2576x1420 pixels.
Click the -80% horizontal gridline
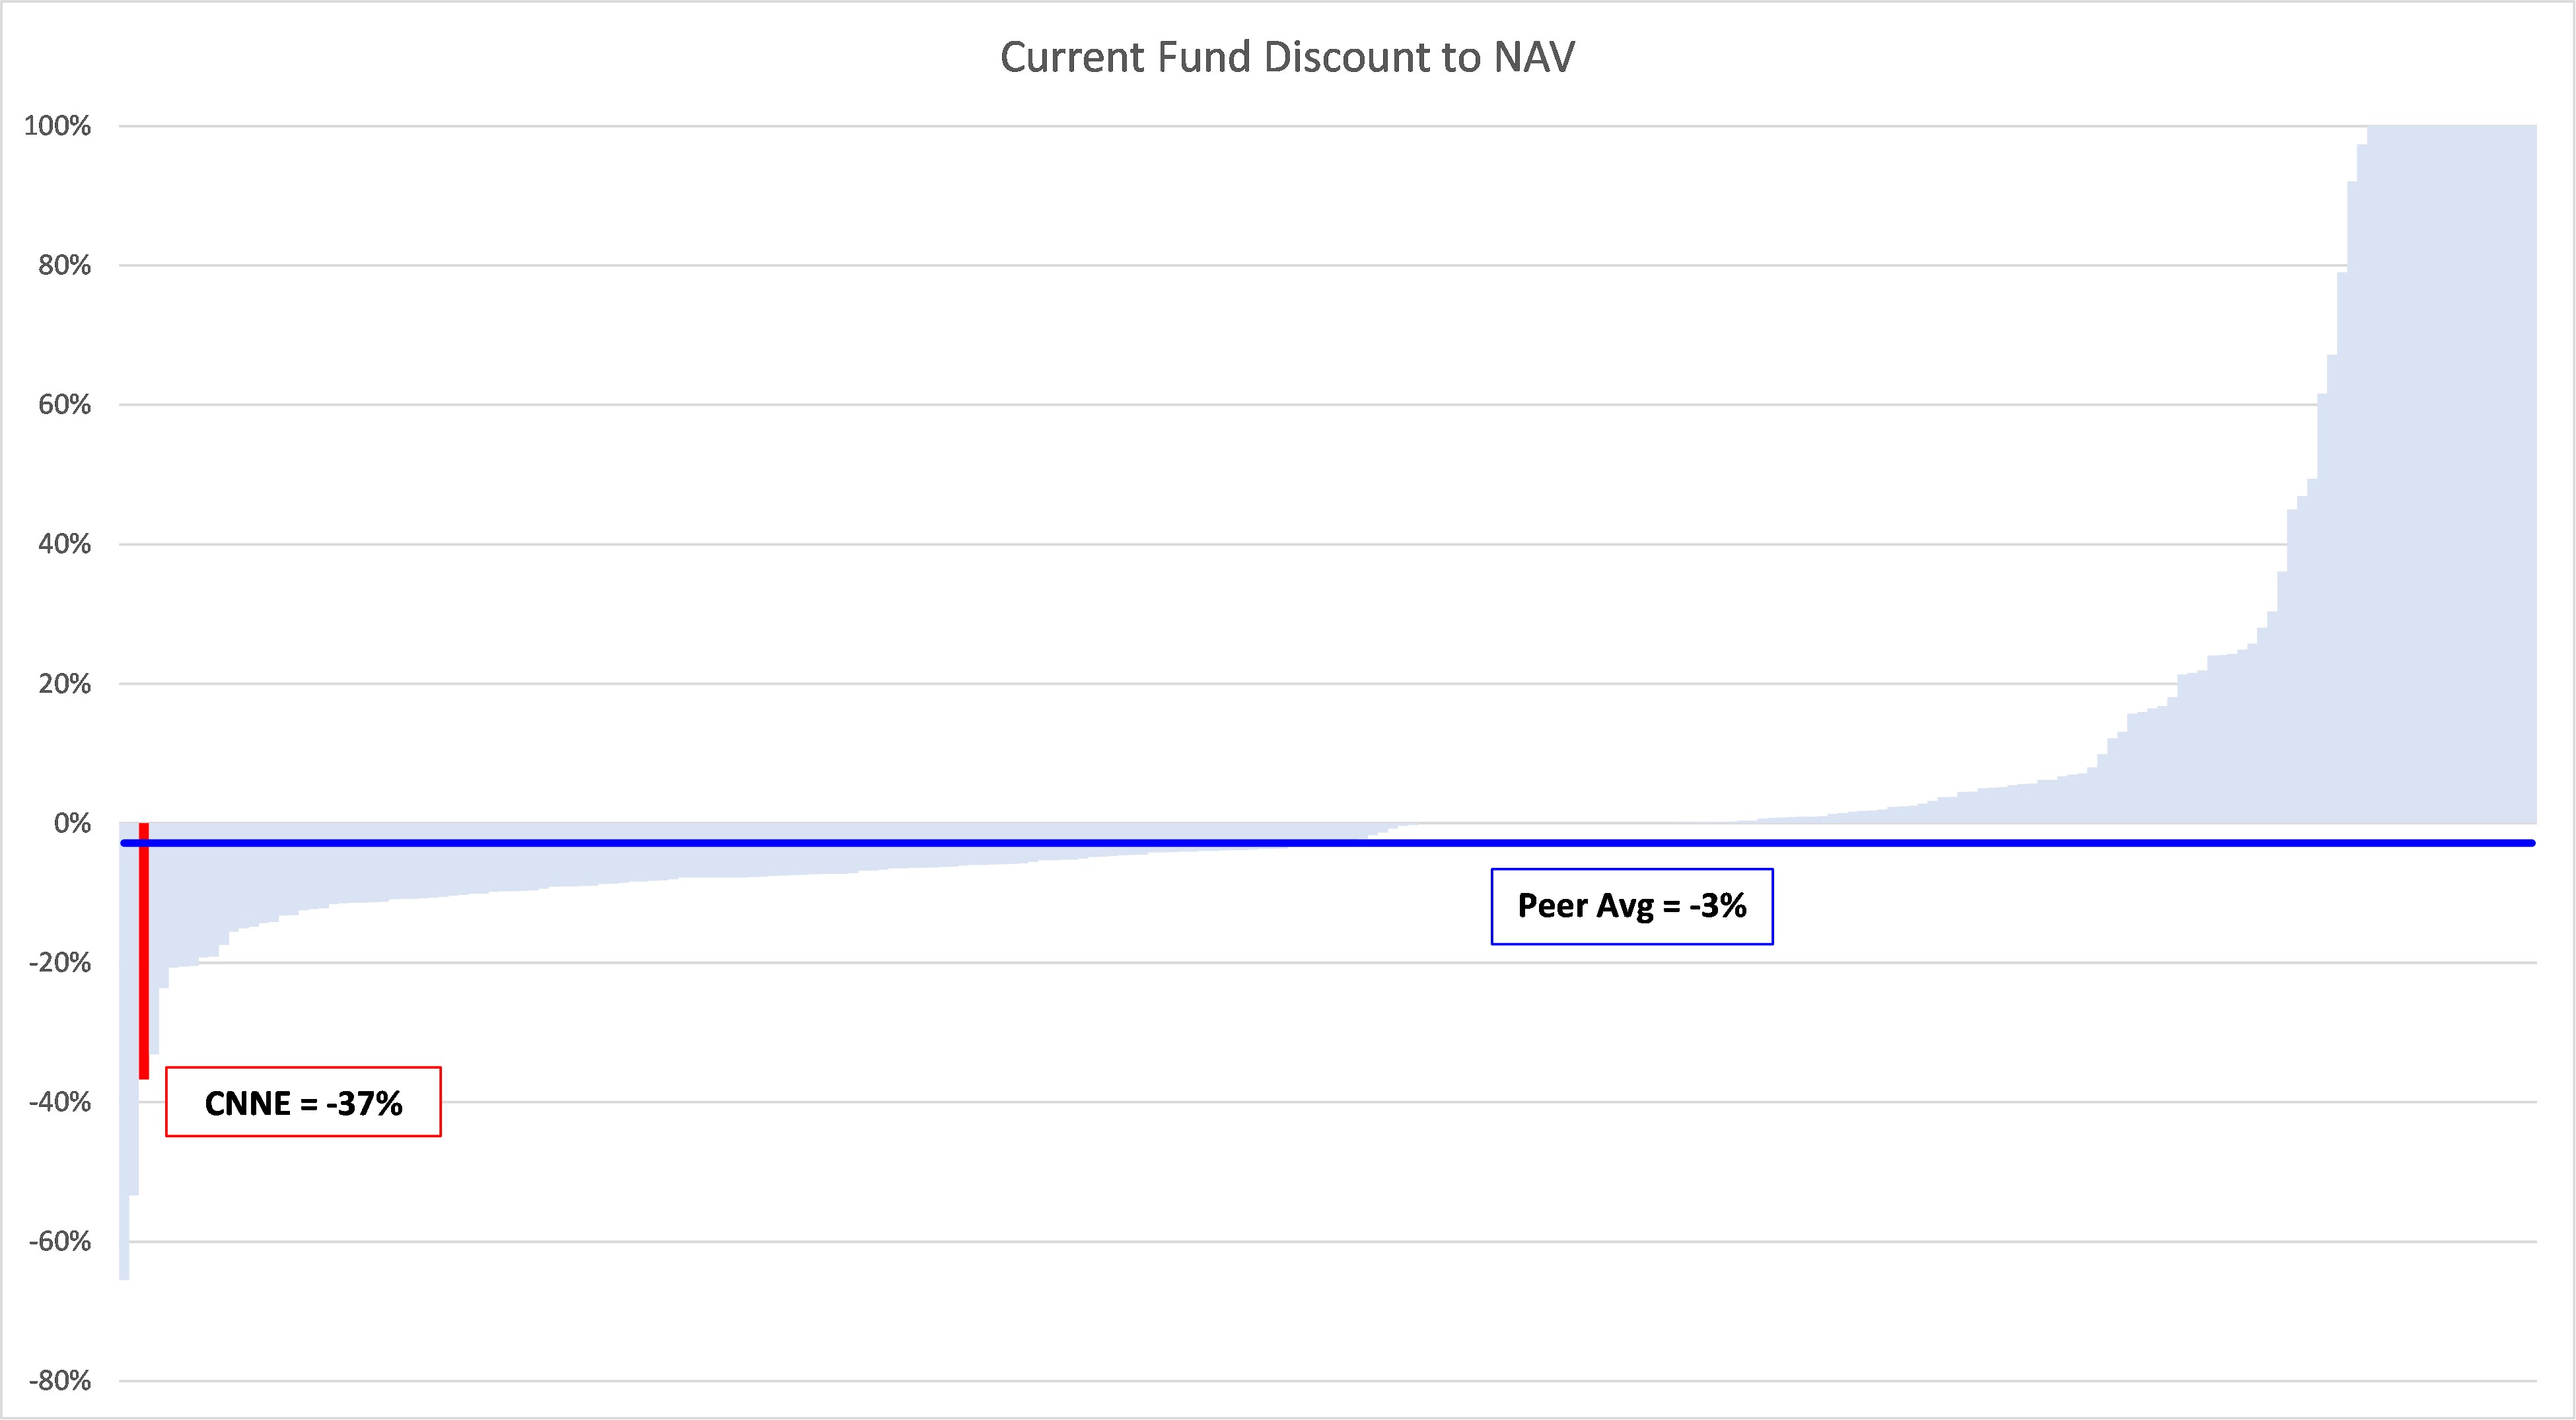pos(1300,1381)
